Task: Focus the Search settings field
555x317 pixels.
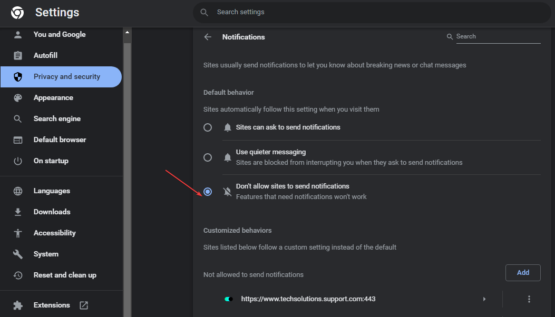Action: coord(369,12)
